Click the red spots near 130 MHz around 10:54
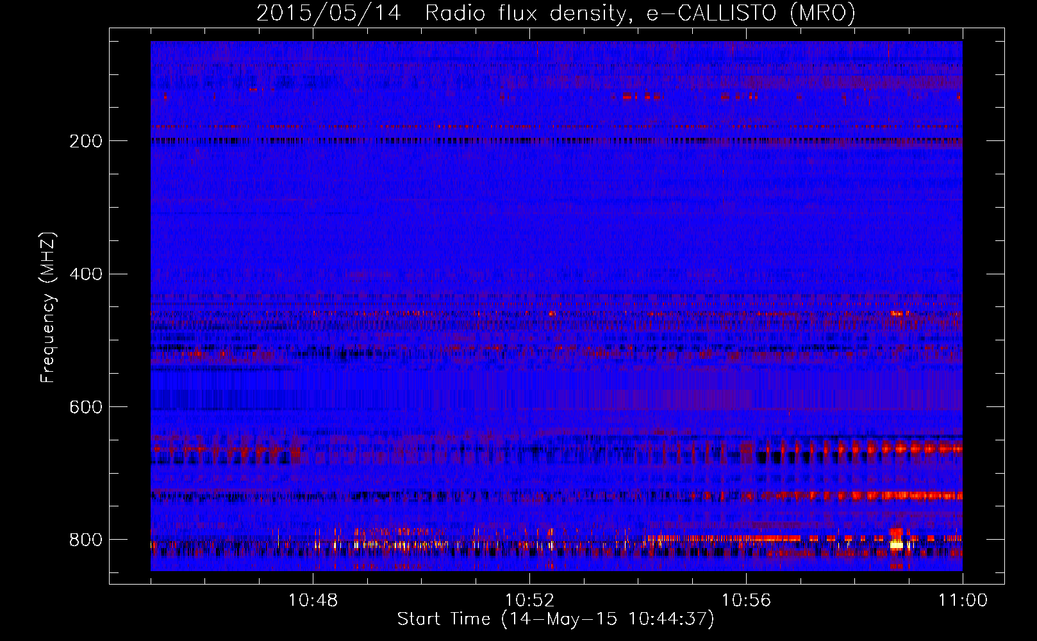This screenshot has width=1037, height=641. (641, 96)
